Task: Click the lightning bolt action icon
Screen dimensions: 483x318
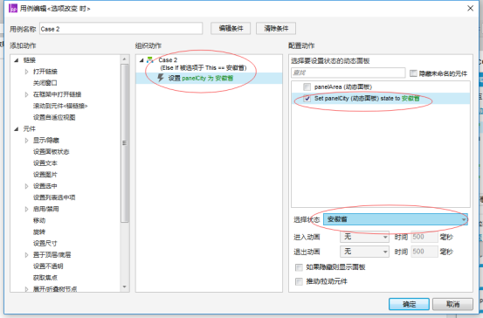Action: click(x=161, y=78)
